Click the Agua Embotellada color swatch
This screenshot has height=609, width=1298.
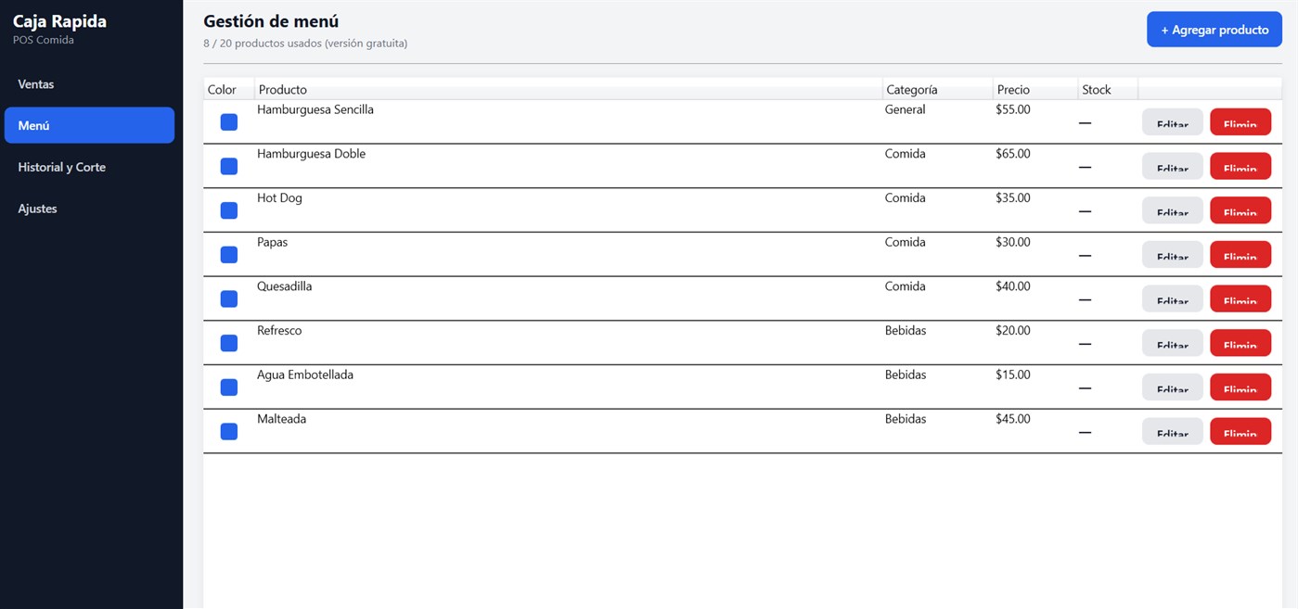tap(229, 387)
